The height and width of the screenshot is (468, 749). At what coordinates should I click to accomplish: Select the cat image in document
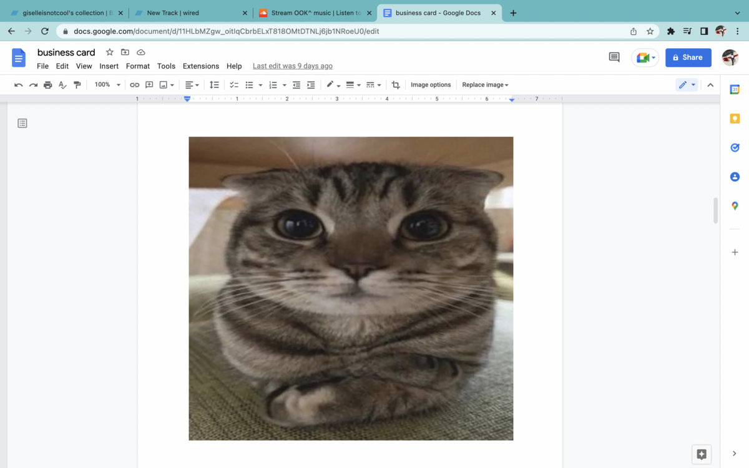point(351,288)
